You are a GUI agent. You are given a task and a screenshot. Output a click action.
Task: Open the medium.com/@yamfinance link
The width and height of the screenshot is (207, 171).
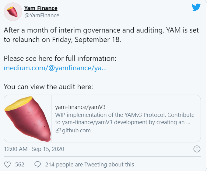click(55, 68)
